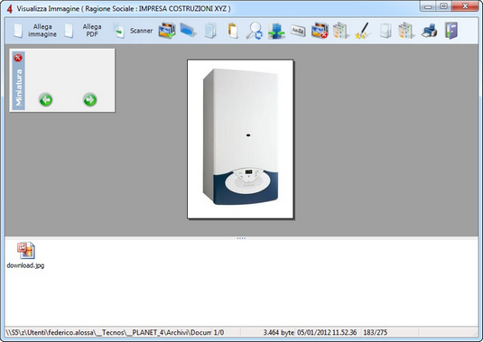Click the 05/01/2012 11.52.36 date in status bar
483x342 pixels.
click(327, 332)
